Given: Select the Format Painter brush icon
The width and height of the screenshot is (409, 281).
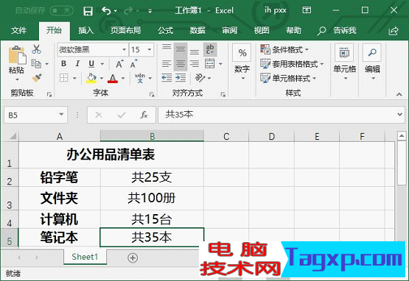Looking at the screenshot, I should (37, 78).
